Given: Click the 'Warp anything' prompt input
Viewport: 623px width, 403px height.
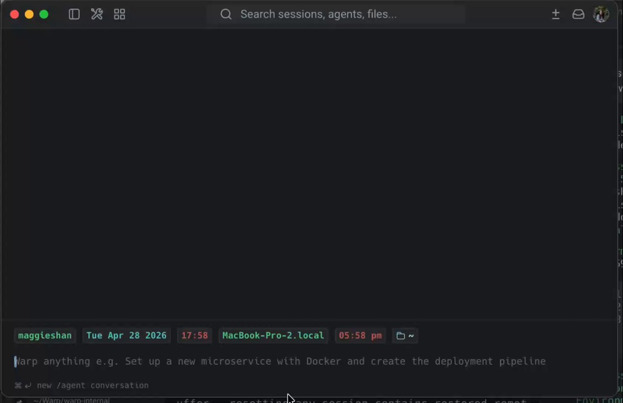Looking at the screenshot, I should point(280,362).
